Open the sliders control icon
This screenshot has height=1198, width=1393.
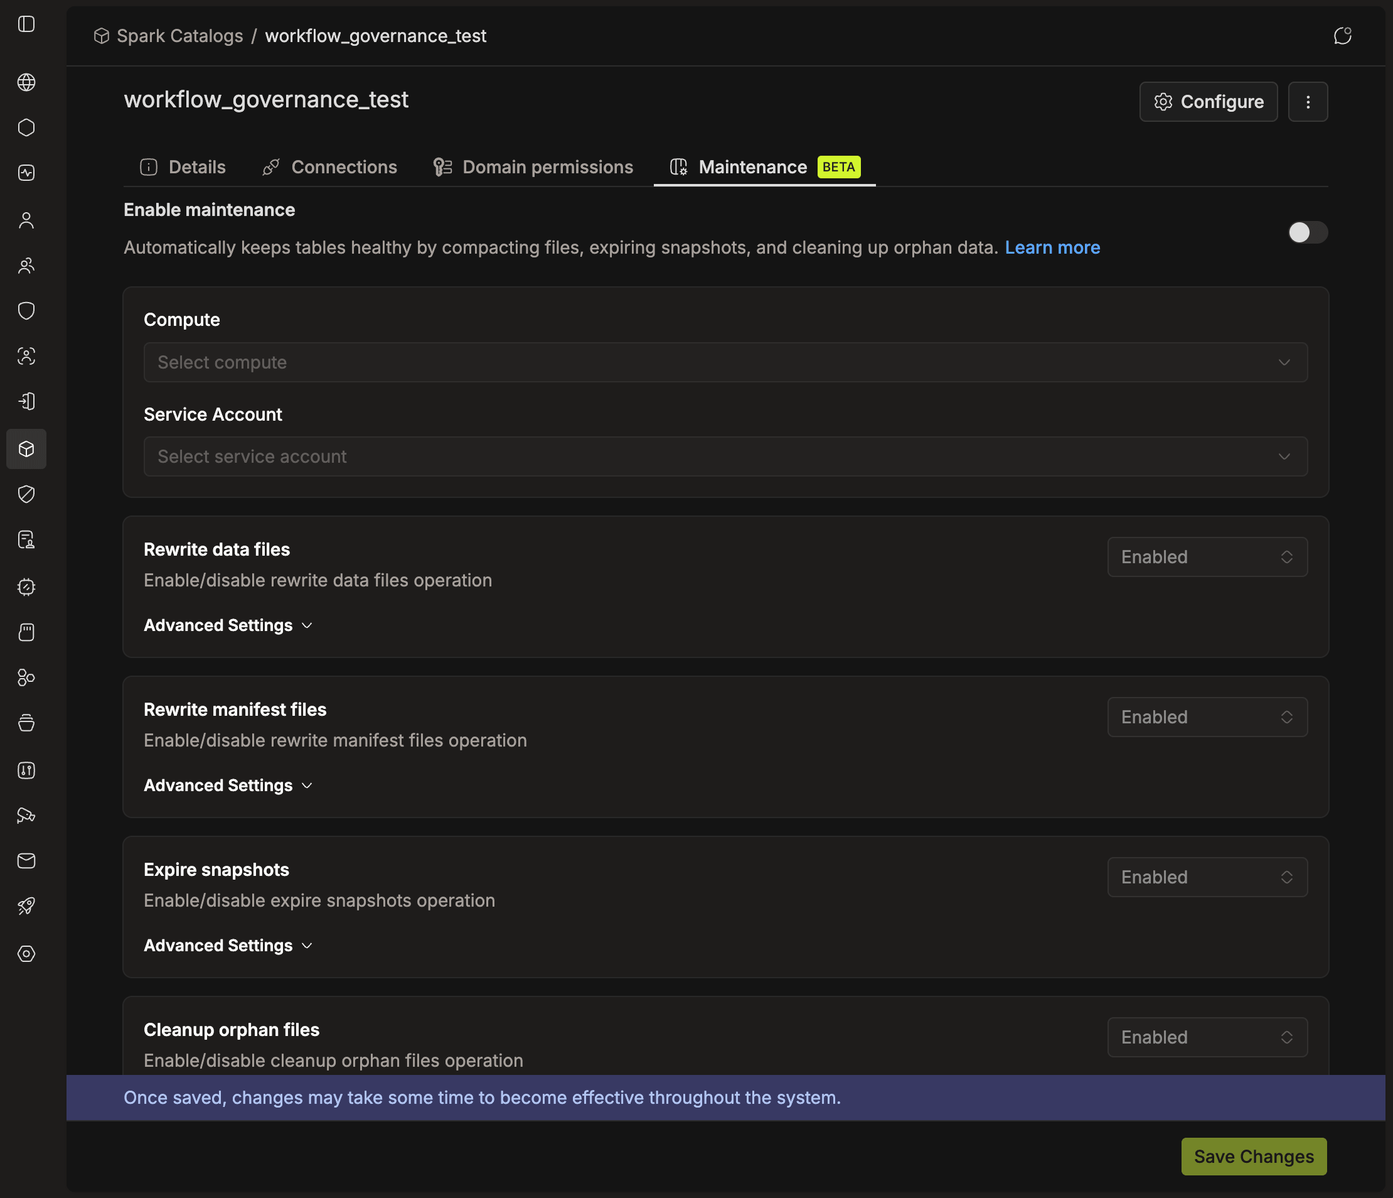tap(26, 770)
